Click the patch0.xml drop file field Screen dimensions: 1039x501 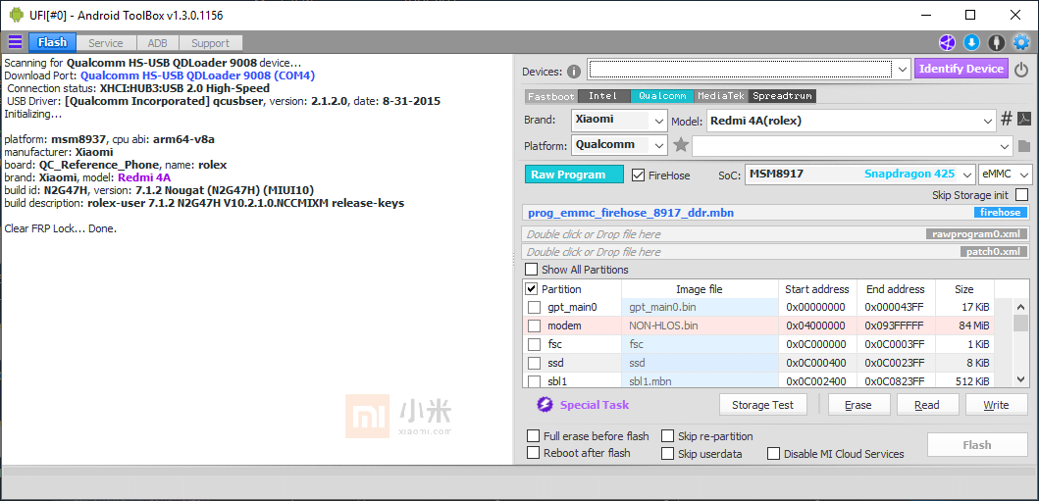(x=777, y=252)
